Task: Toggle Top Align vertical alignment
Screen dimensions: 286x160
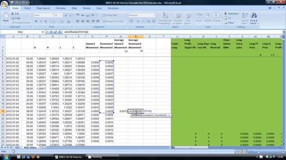Action: tap(78, 15)
